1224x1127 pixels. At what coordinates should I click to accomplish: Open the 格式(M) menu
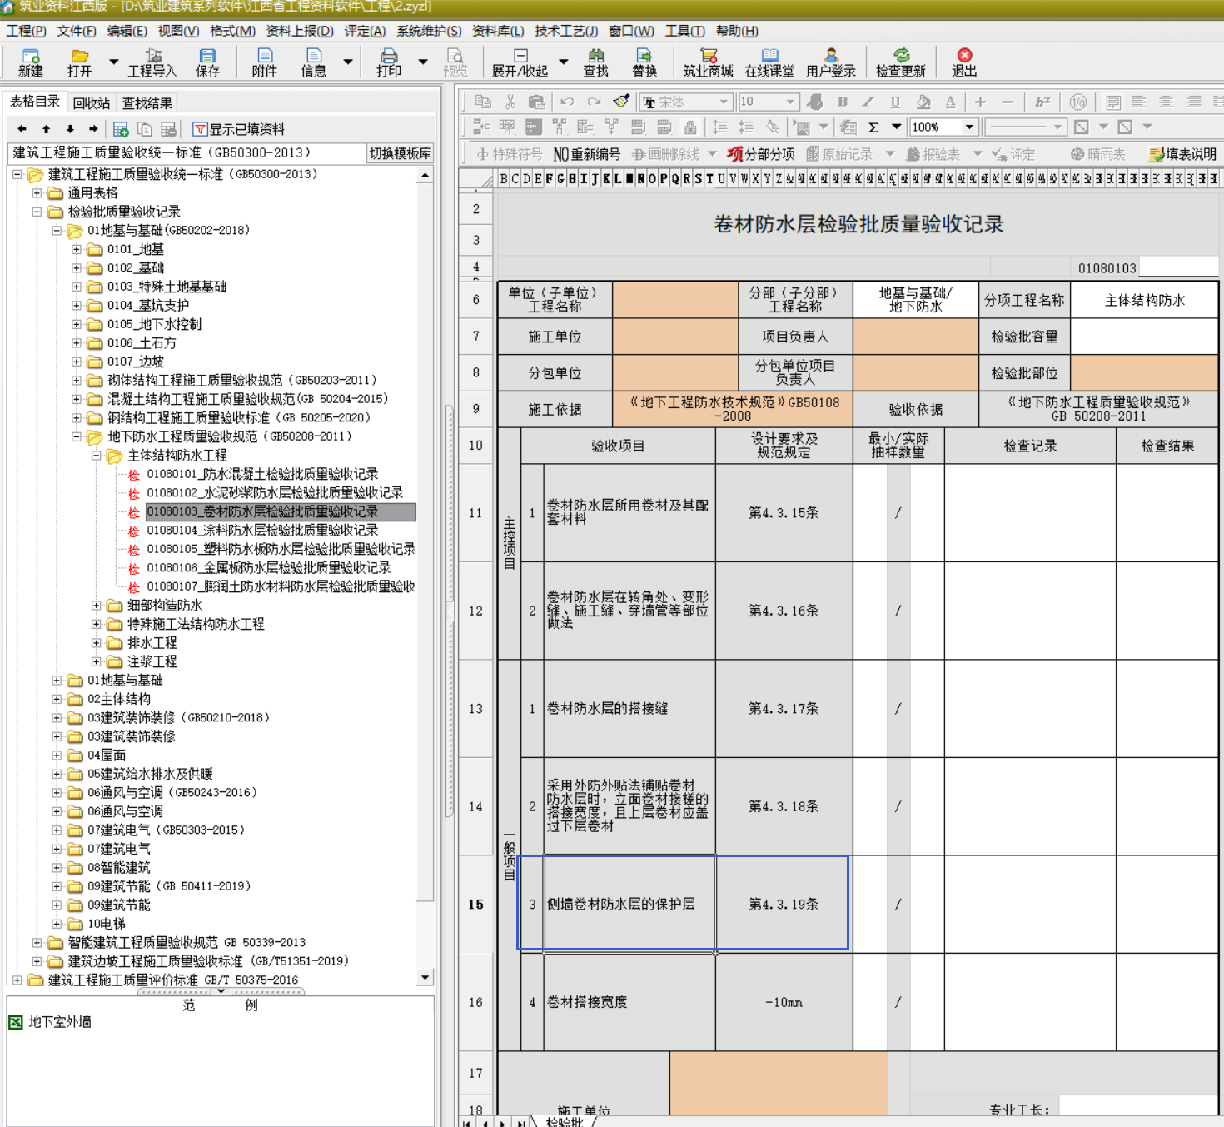tap(232, 31)
